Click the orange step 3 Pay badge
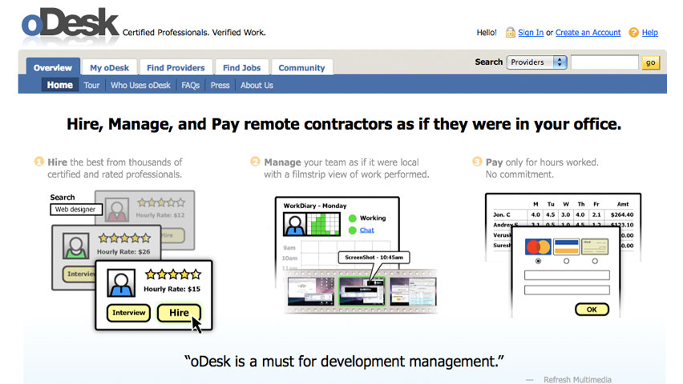 pyautogui.click(x=477, y=162)
